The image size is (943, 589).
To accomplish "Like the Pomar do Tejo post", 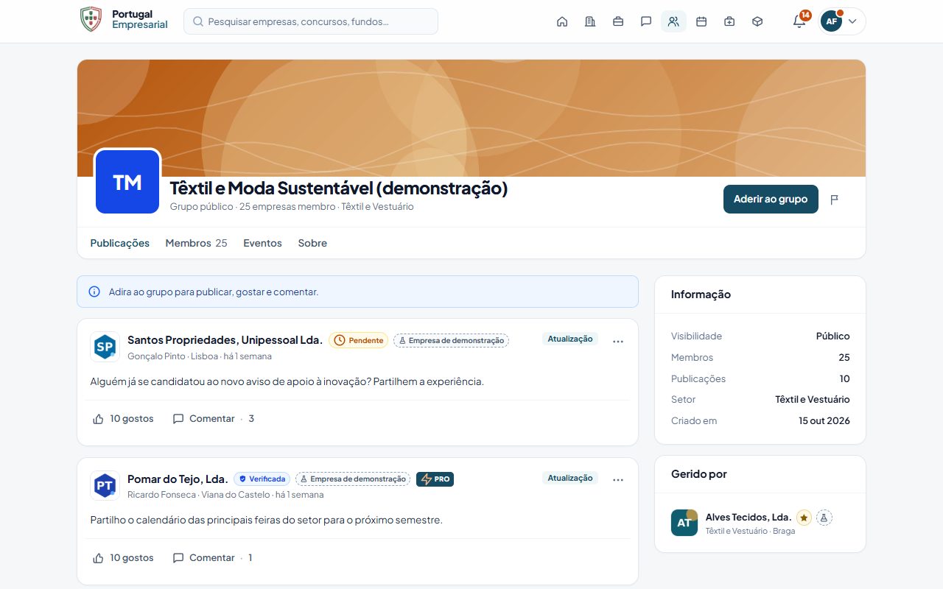I will click(123, 558).
